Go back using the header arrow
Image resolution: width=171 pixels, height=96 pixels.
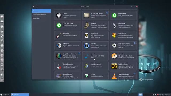[x=37, y=6]
